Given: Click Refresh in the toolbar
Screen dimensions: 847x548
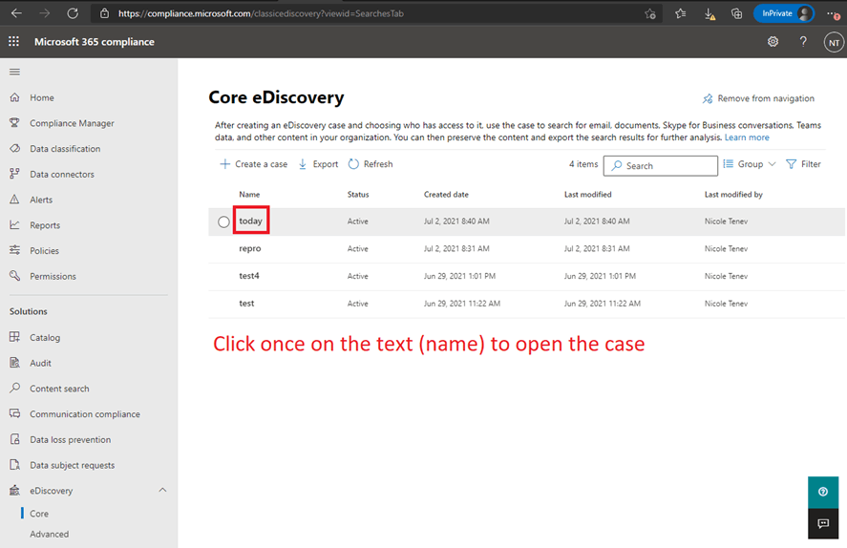Looking at the screenshot, I should pyautogui.click(x=371, y=164).
